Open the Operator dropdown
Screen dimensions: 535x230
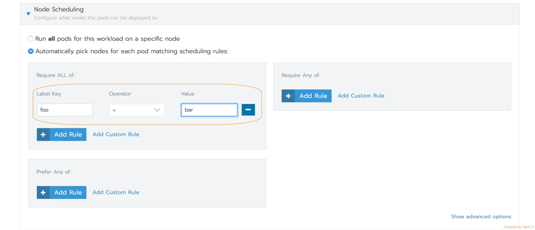pyautogui.click(x=136, y=110)
